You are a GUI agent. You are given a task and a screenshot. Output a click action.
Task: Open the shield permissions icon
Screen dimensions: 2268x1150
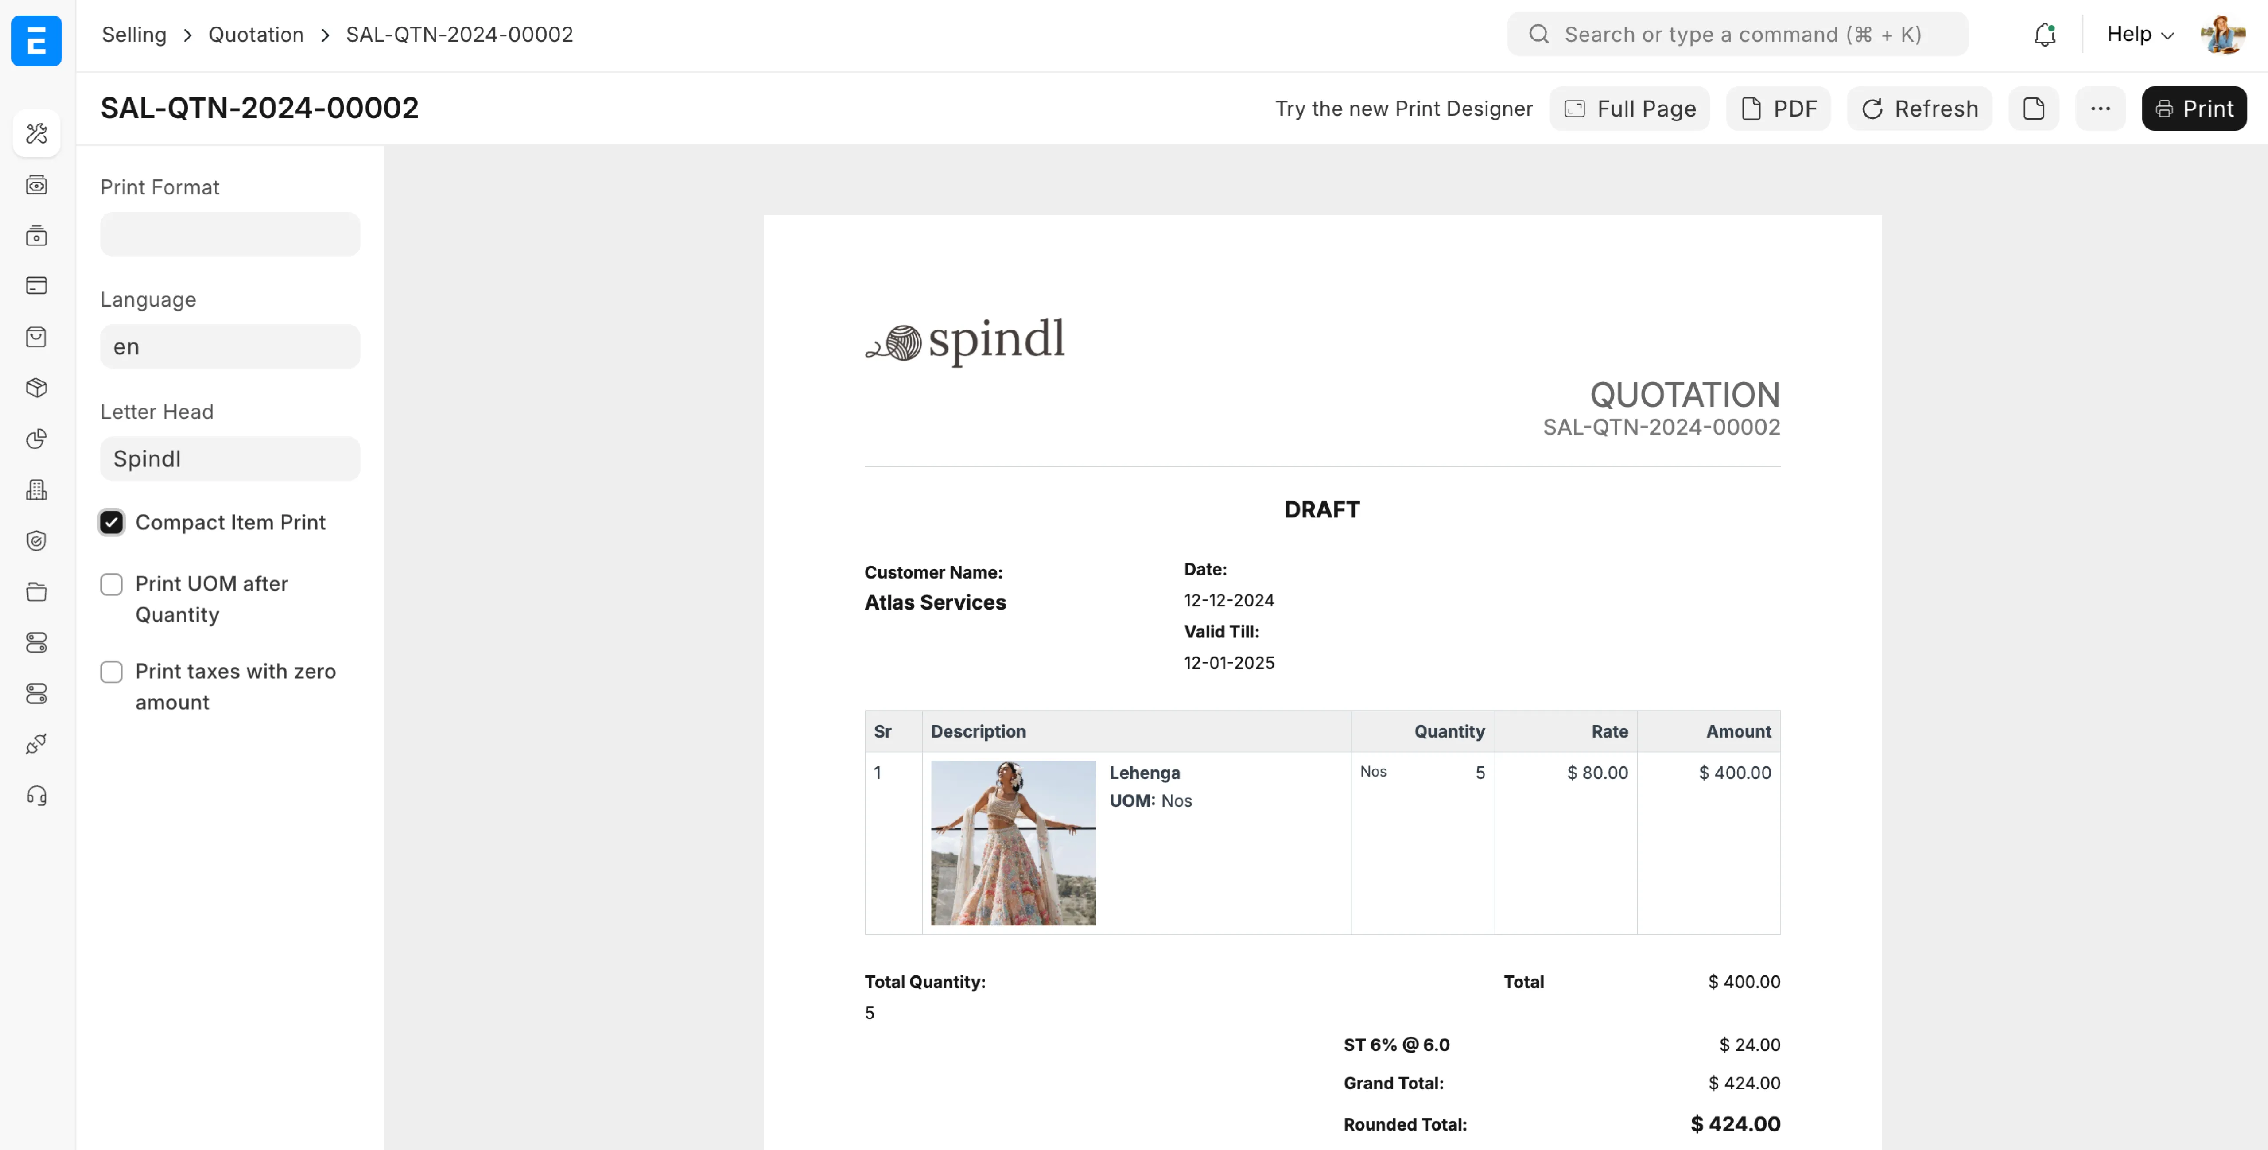(36, 540)
